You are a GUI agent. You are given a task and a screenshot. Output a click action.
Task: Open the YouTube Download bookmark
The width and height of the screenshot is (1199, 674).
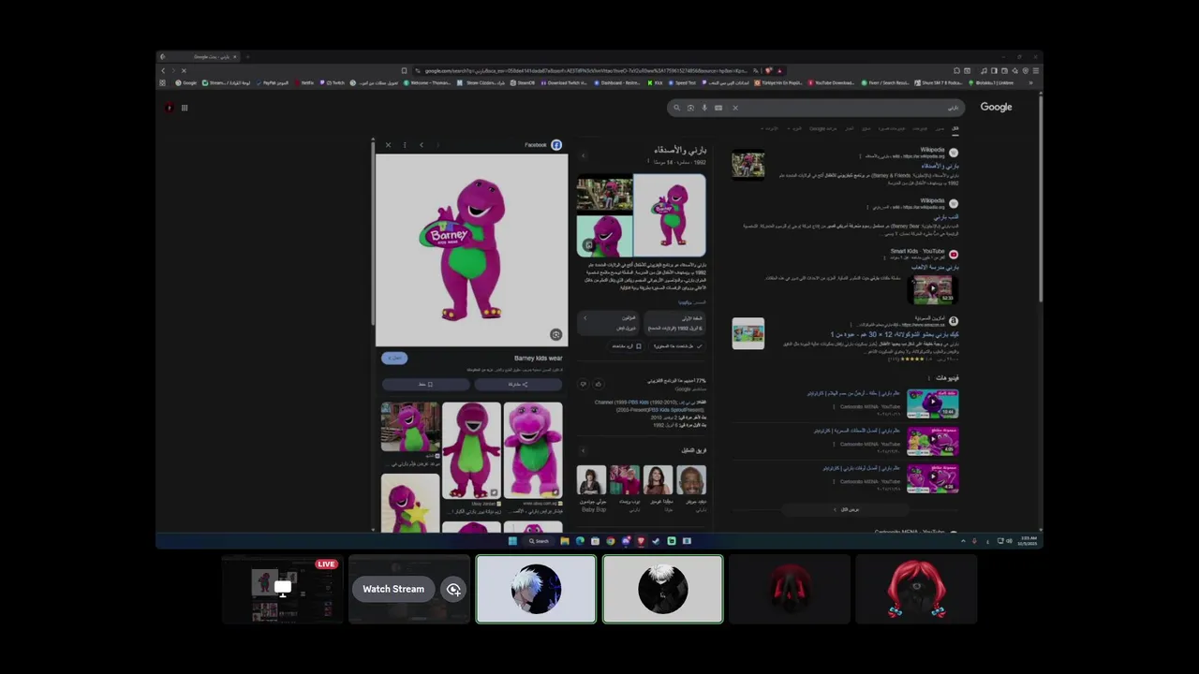[832, 82]
